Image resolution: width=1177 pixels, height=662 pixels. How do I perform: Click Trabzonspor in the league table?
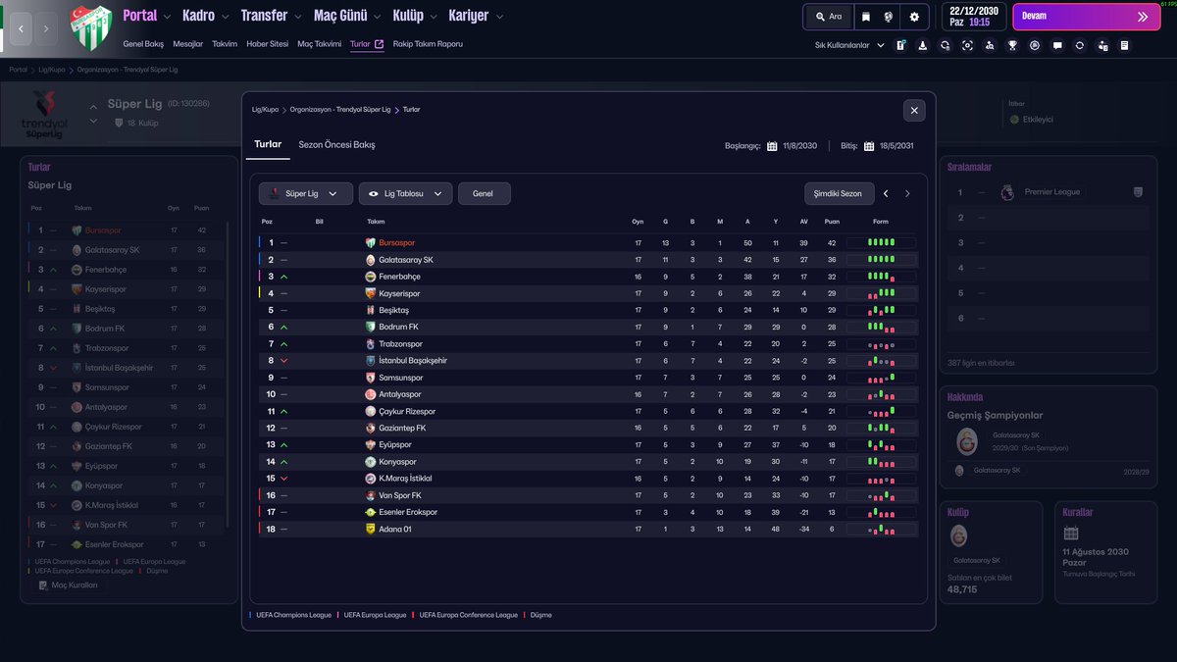click(400, 344)
